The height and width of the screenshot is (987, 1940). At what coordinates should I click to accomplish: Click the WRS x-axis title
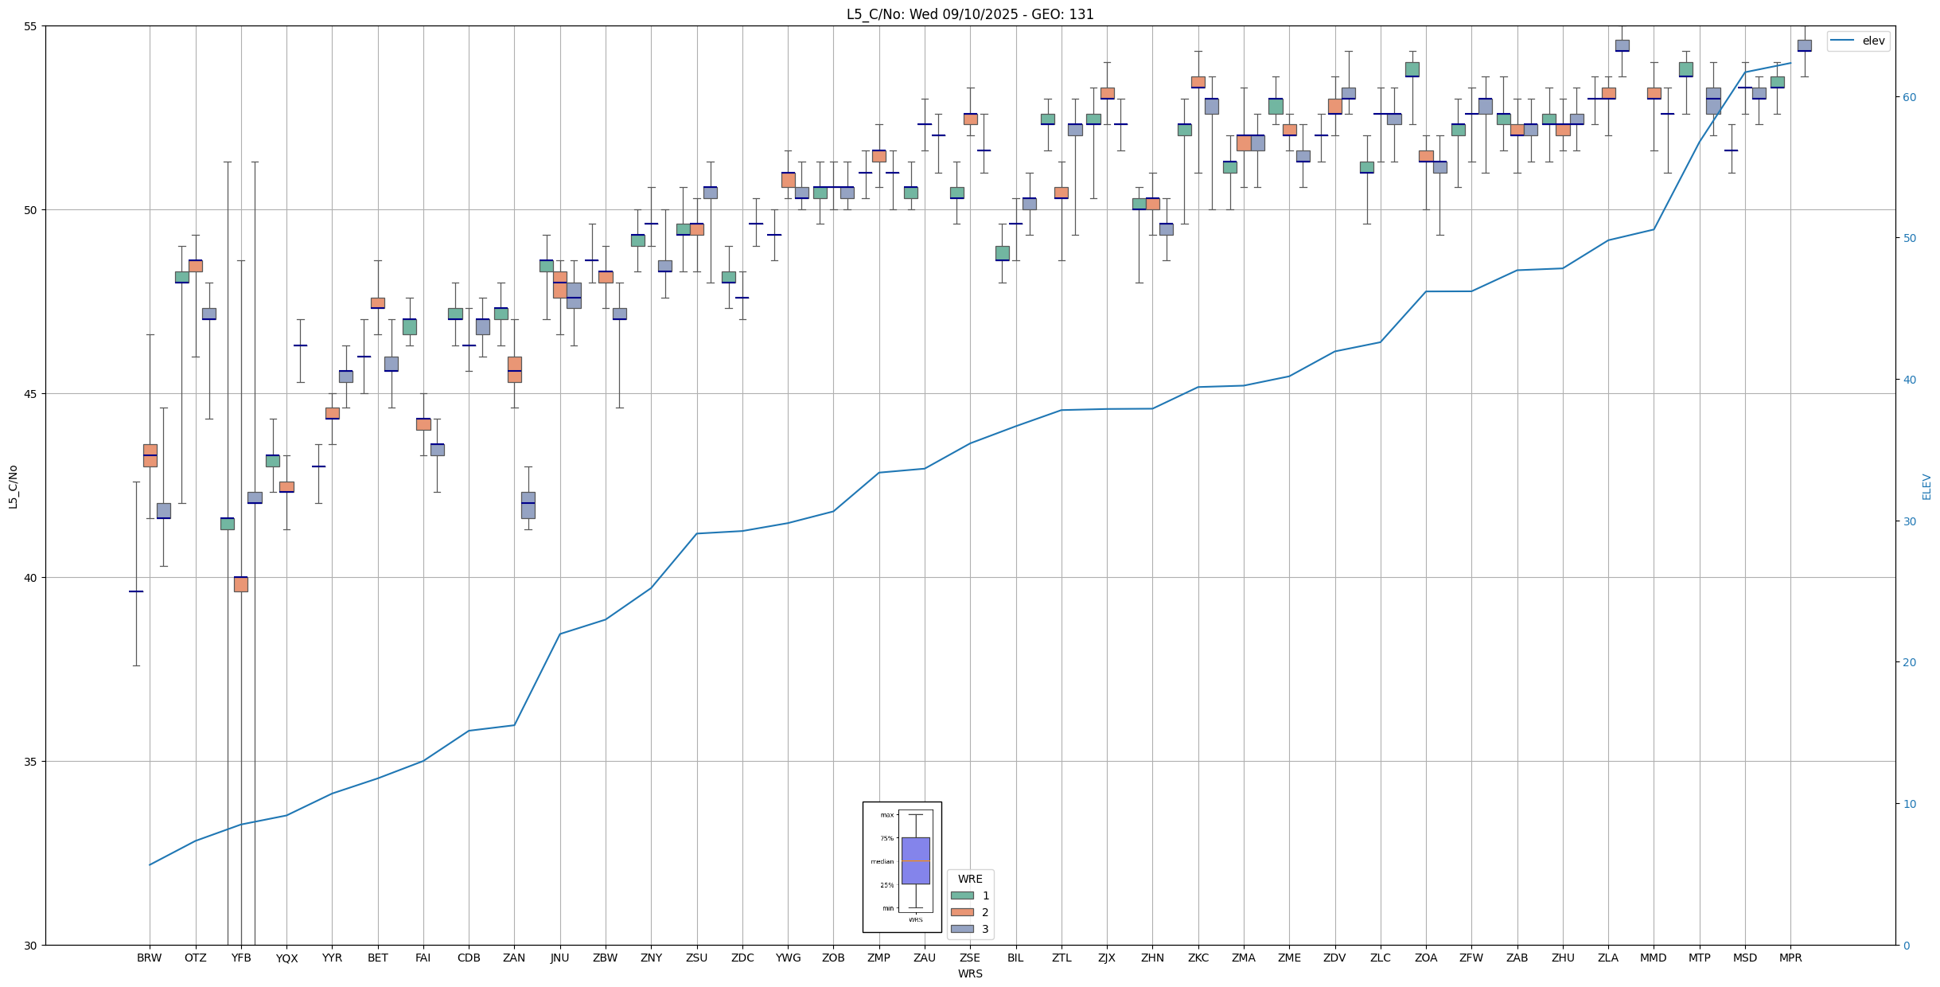[x=969, y=973]
